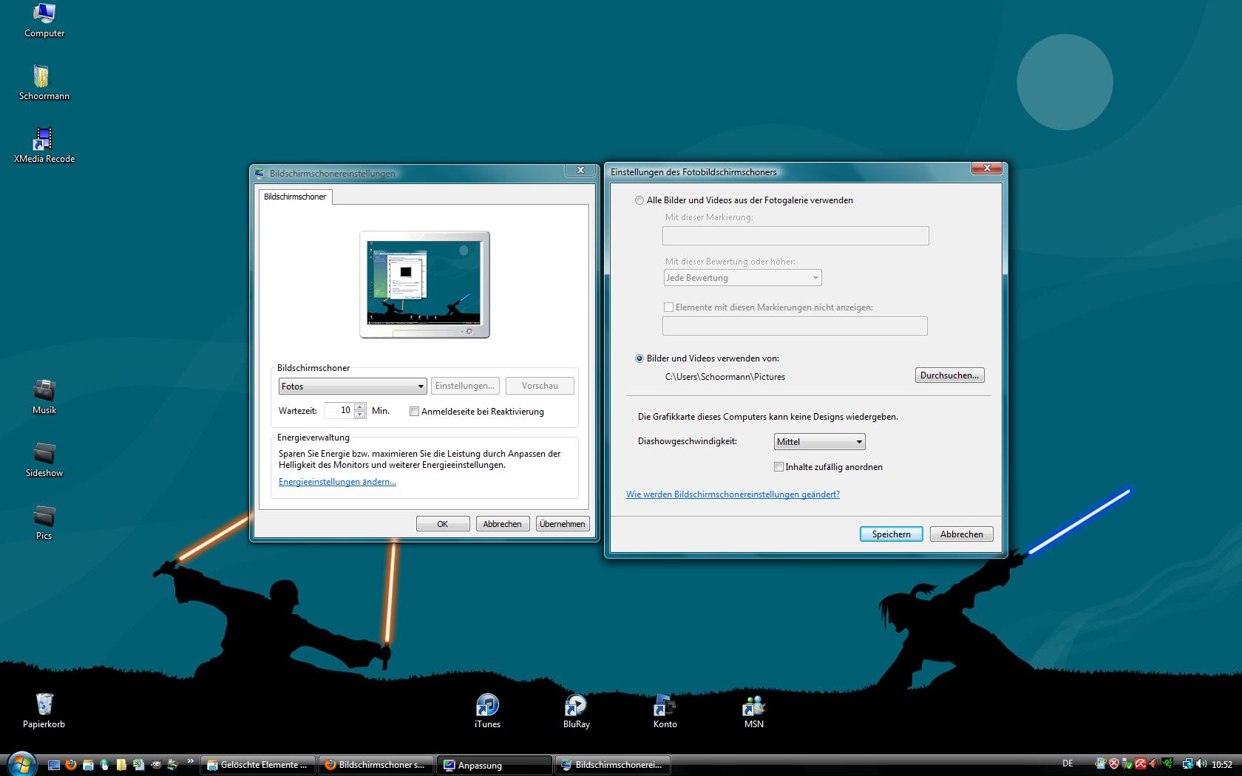This screenshot has width=1242, height=776.
Task: Click Abbrechen in Fotobildschirmschoner dialog
Action: pos(962,534)
